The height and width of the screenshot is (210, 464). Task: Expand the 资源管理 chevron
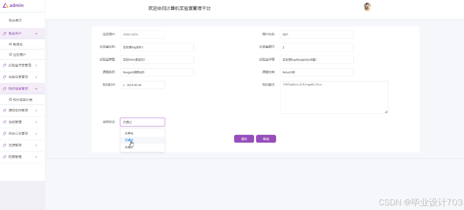tap(36, 145)
